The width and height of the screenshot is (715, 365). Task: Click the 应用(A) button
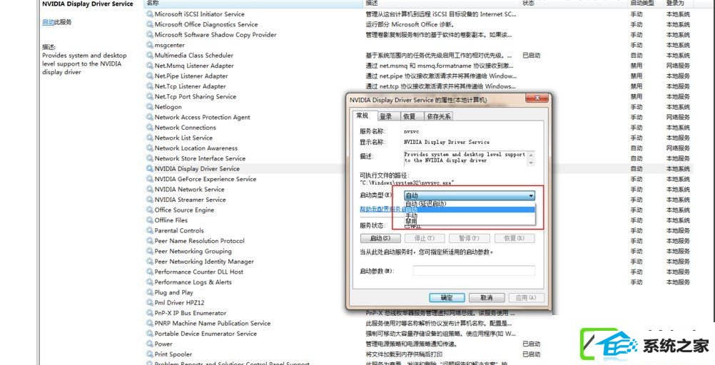(x=527, y=297)
